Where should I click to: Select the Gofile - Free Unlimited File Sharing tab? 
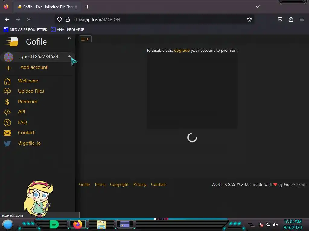pos(47,7)
